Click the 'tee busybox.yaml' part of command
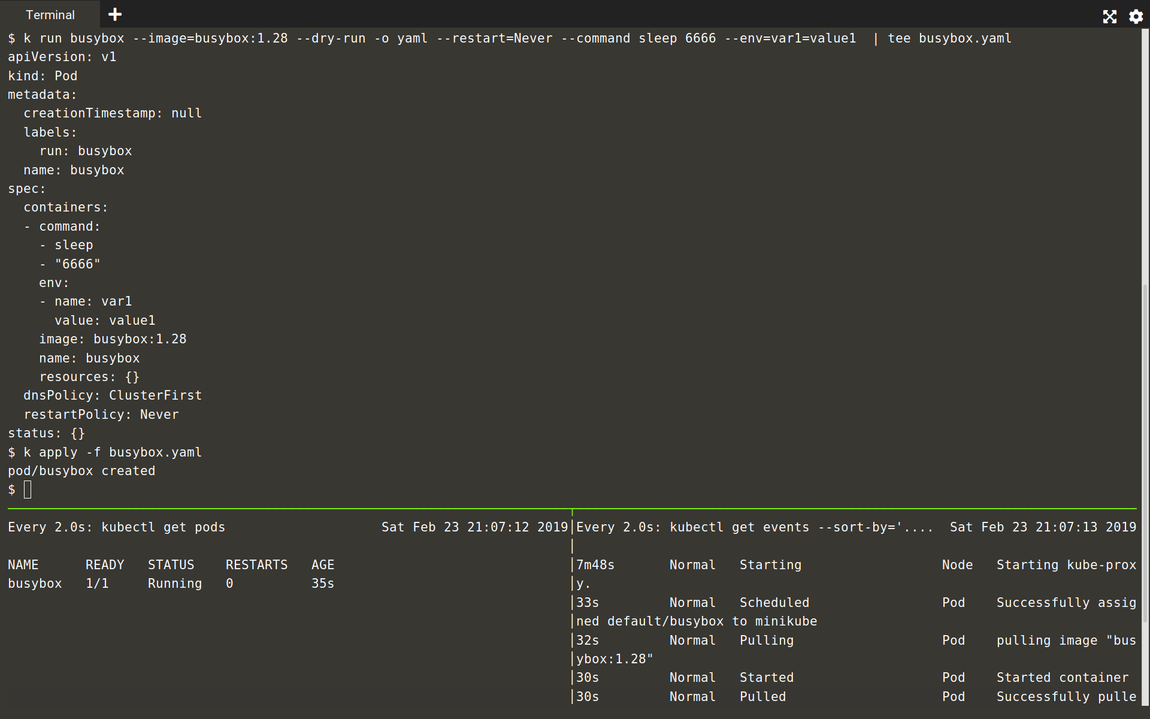 [x=949, y=38]
